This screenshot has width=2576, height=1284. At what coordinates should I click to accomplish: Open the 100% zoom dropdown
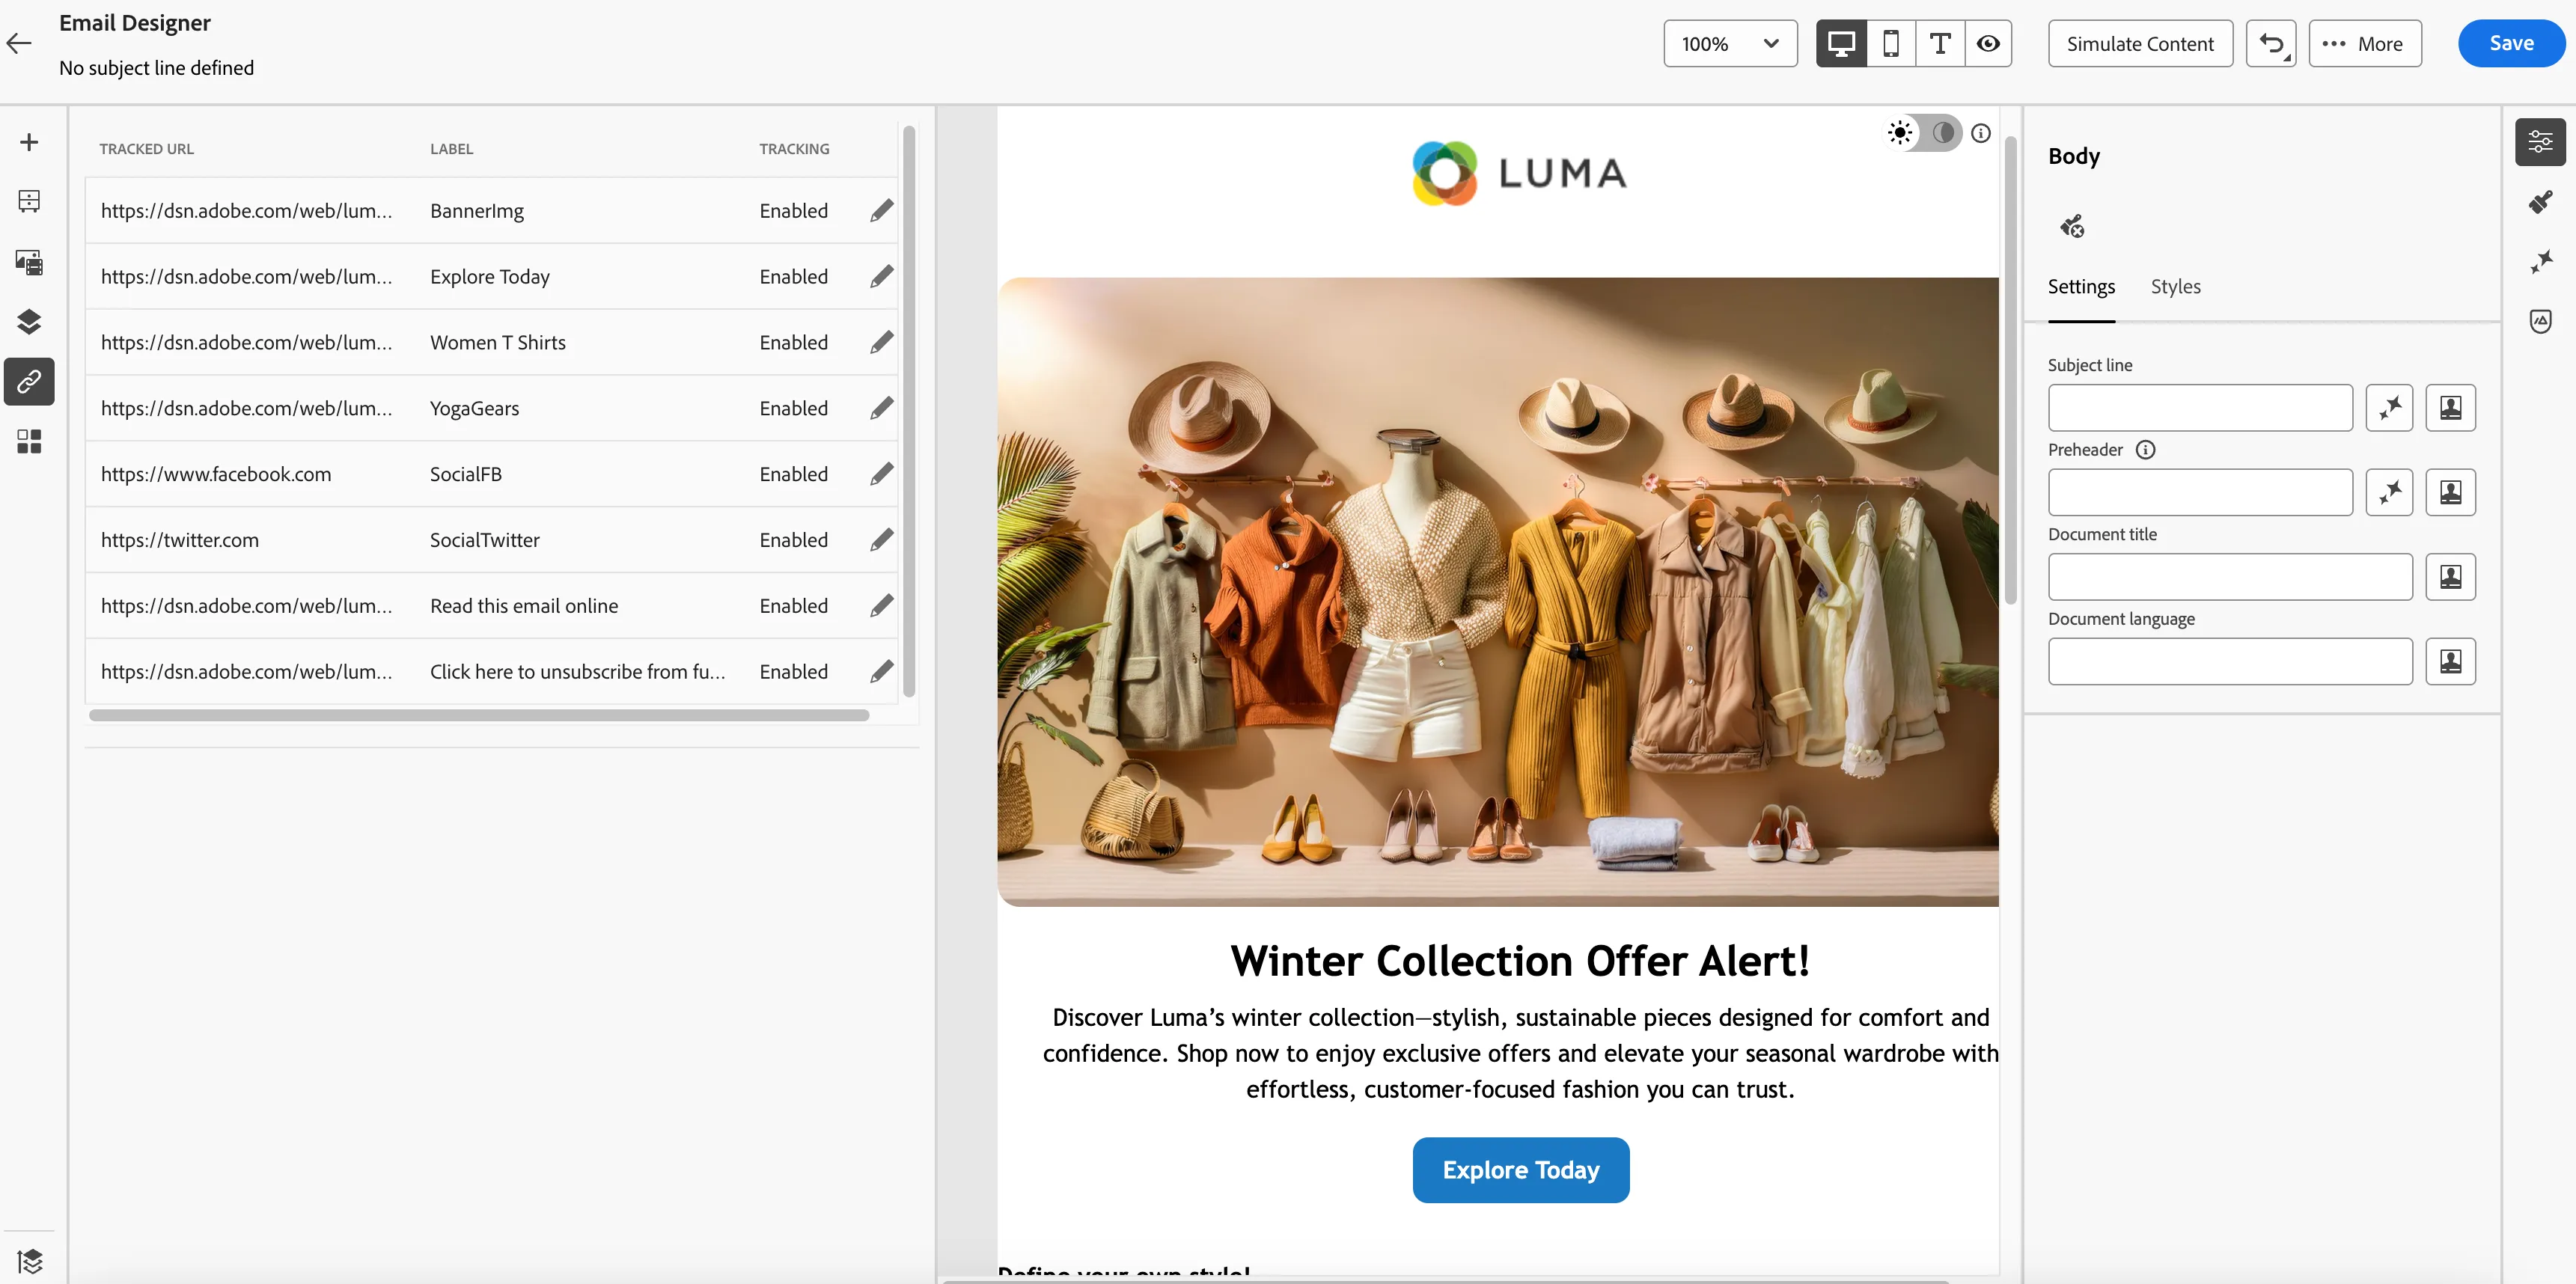(1730, 44)
